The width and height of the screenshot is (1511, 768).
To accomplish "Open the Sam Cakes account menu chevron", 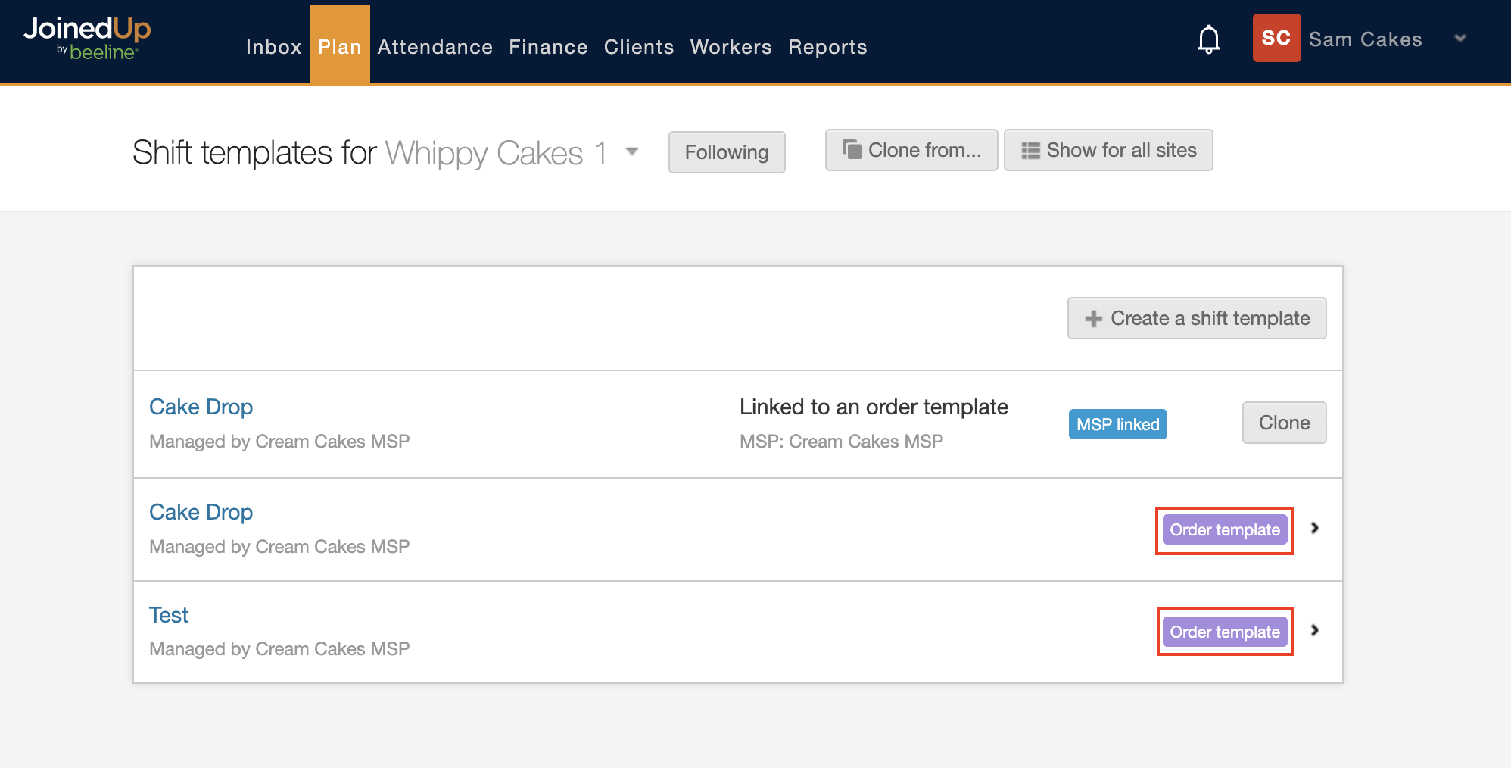I will coord(1460,39).
